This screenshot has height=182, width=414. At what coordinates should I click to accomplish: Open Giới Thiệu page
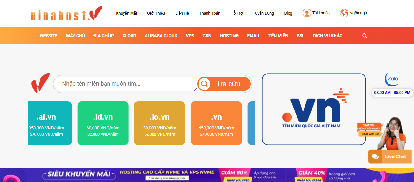point(156,13)
